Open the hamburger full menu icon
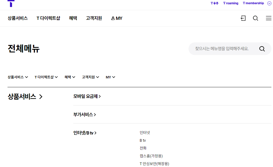Image resolution: width=273 pixels, height=167 pixels. 269,18
